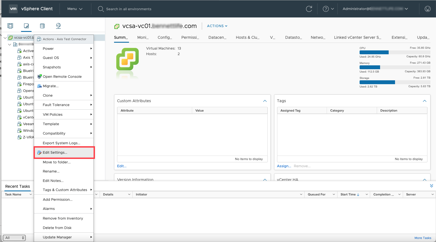Click the Edit Settings pencil icon
The image size is (436, 242).
40,153
